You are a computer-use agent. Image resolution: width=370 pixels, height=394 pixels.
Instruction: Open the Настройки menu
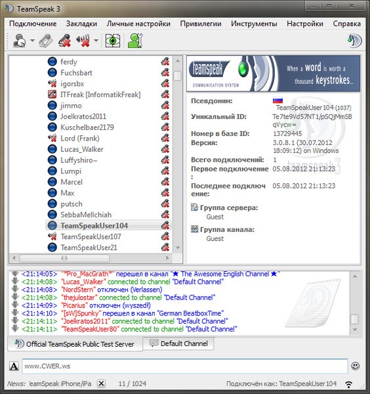305,24
